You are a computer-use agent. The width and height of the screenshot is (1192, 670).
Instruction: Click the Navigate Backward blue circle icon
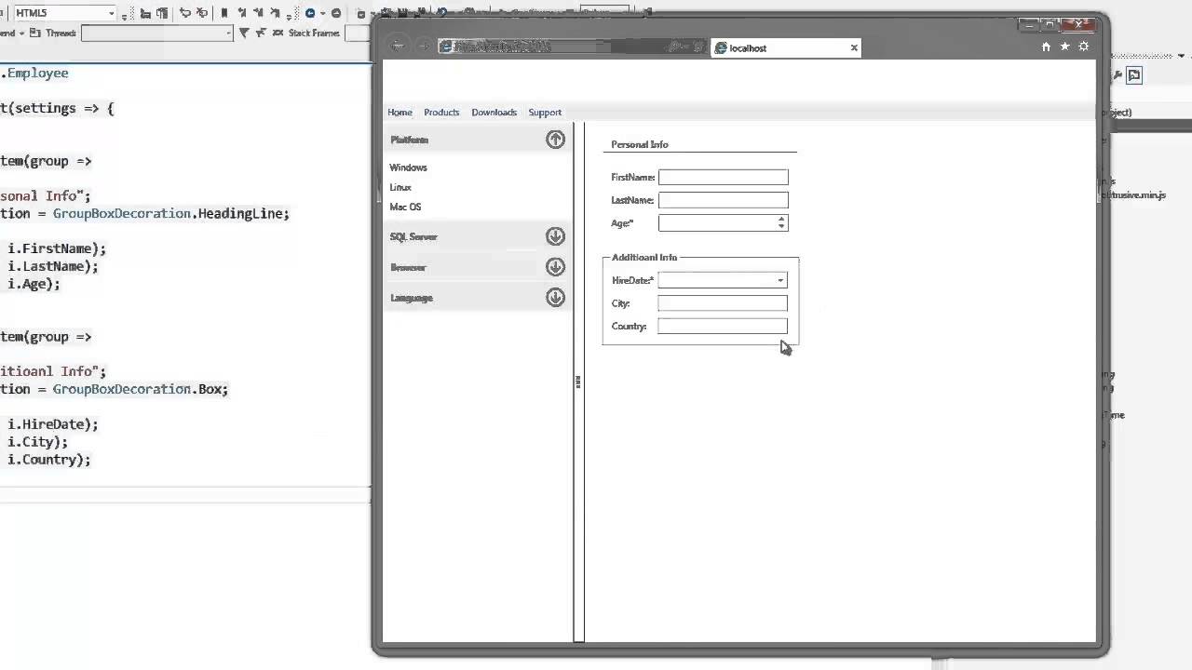coord(310,13)
